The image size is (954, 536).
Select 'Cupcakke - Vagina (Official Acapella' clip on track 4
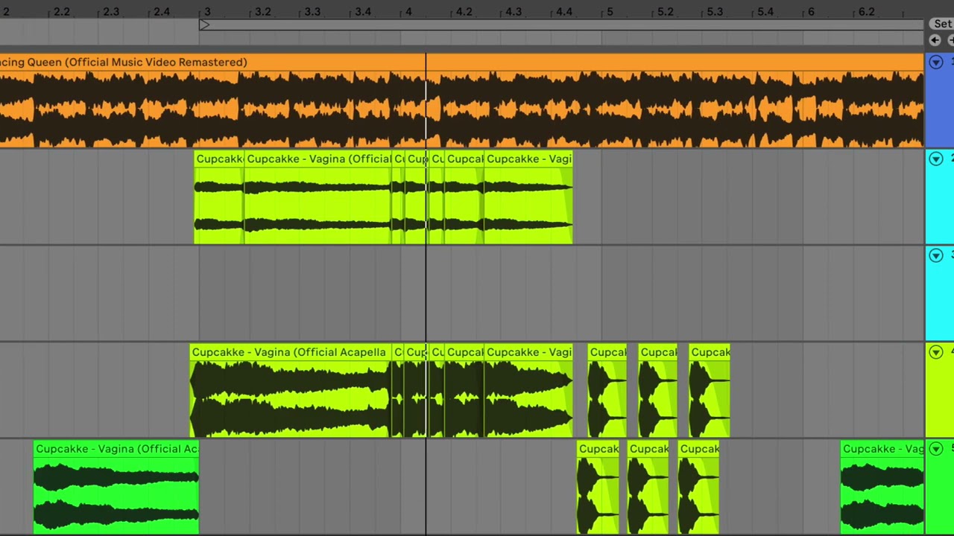click(x=291, y=390)
